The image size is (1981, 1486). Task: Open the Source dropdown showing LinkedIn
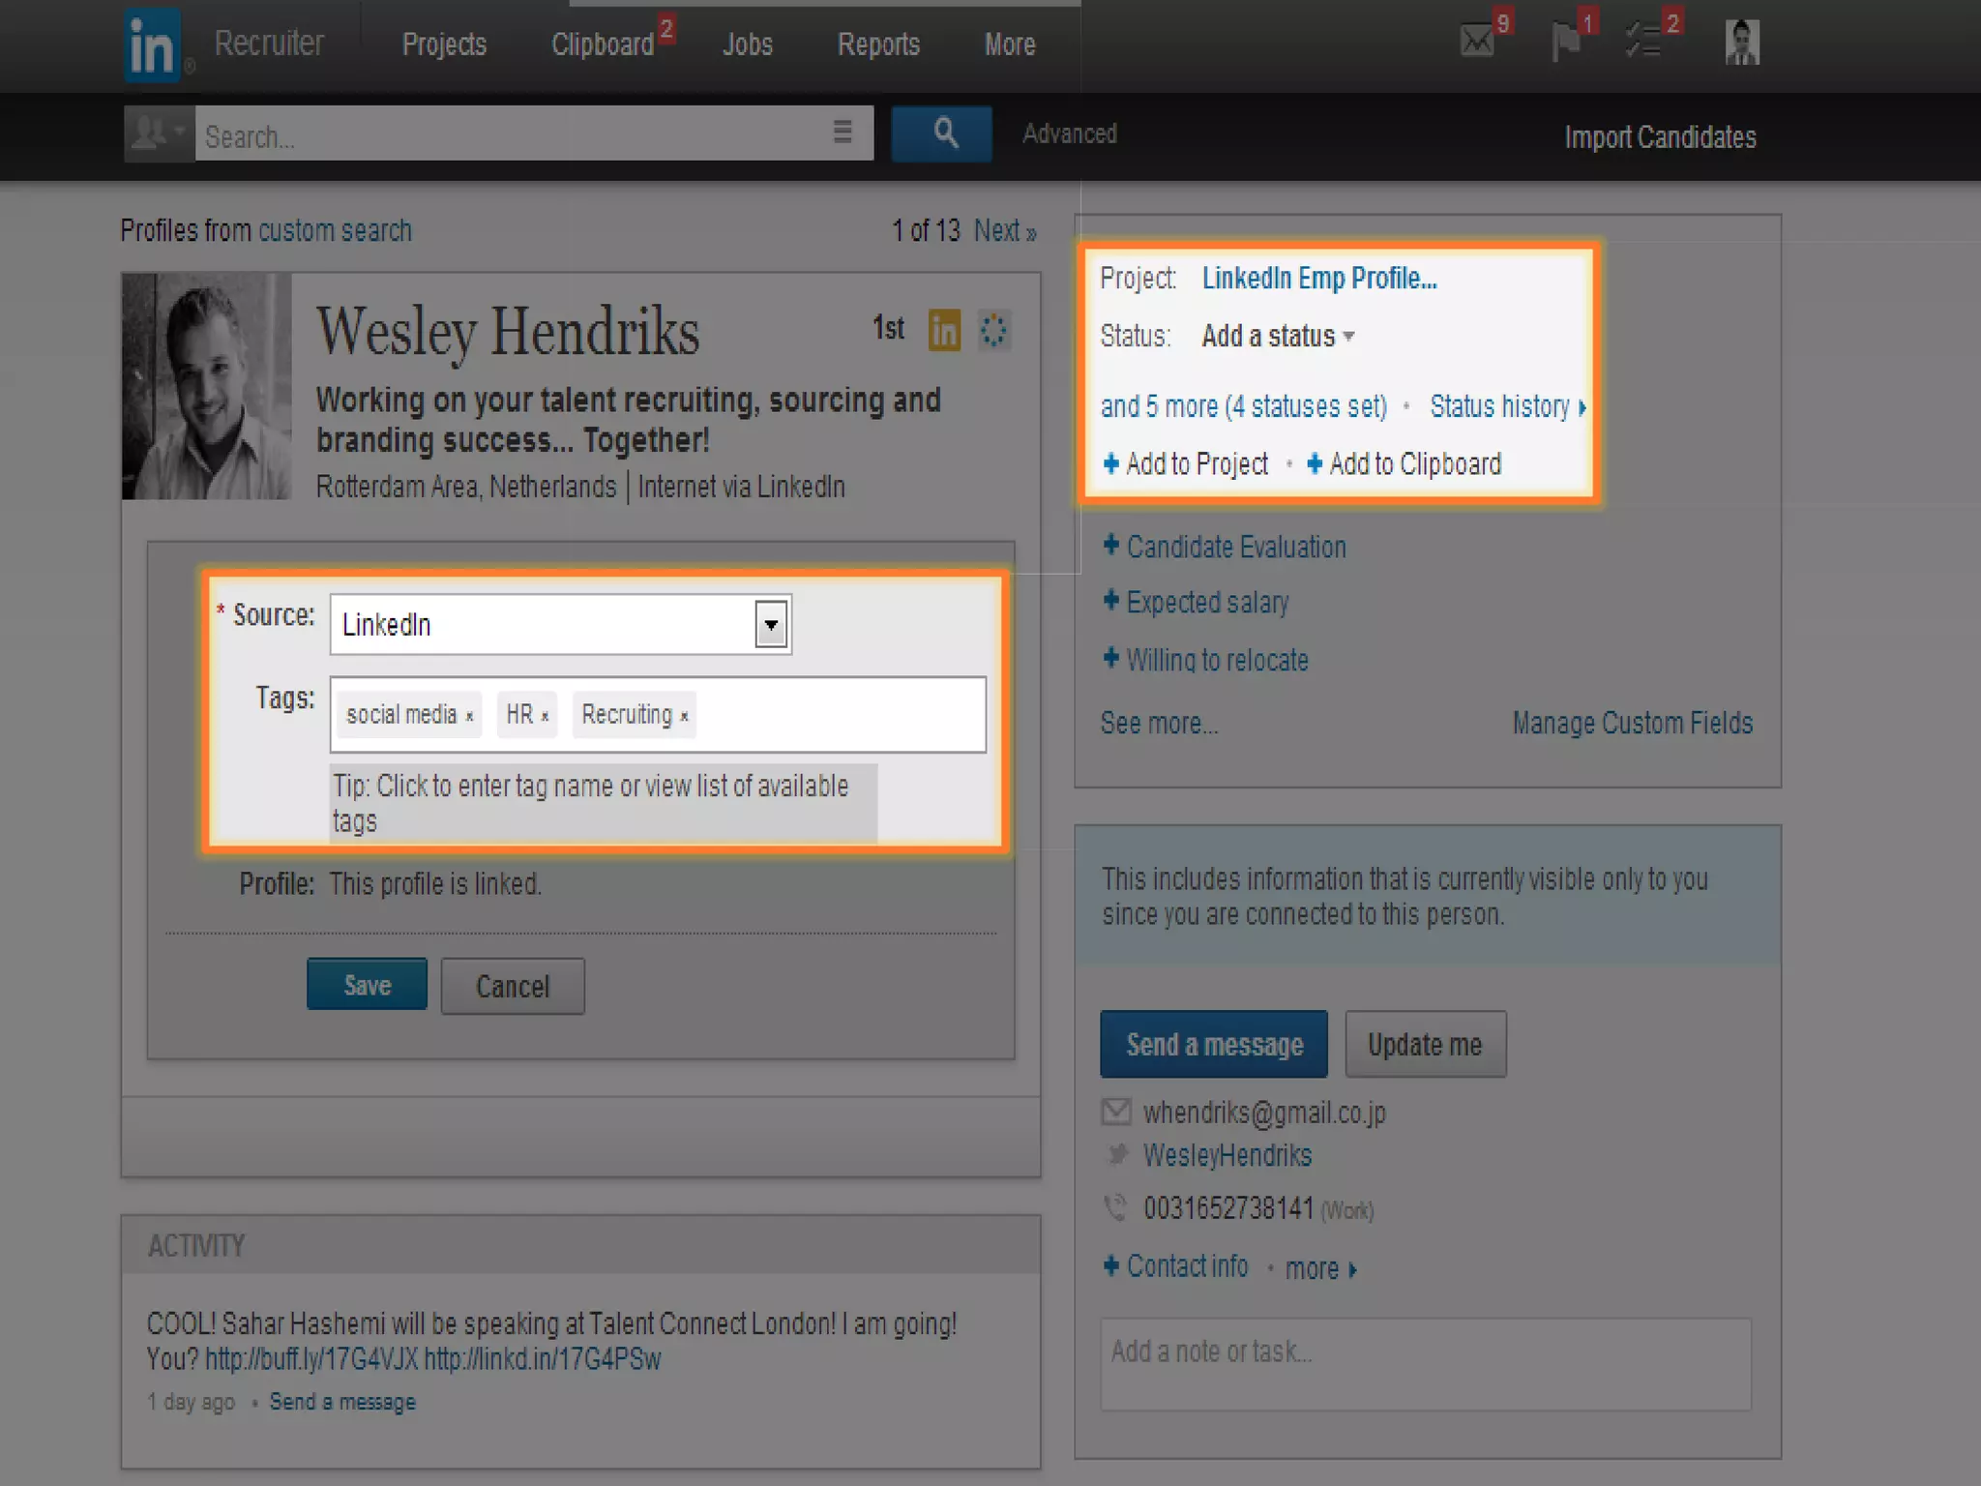(771, 625)
